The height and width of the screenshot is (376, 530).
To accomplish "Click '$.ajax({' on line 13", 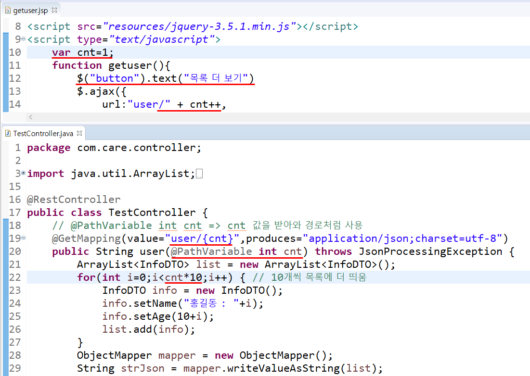I will click(x=102, y=91).
